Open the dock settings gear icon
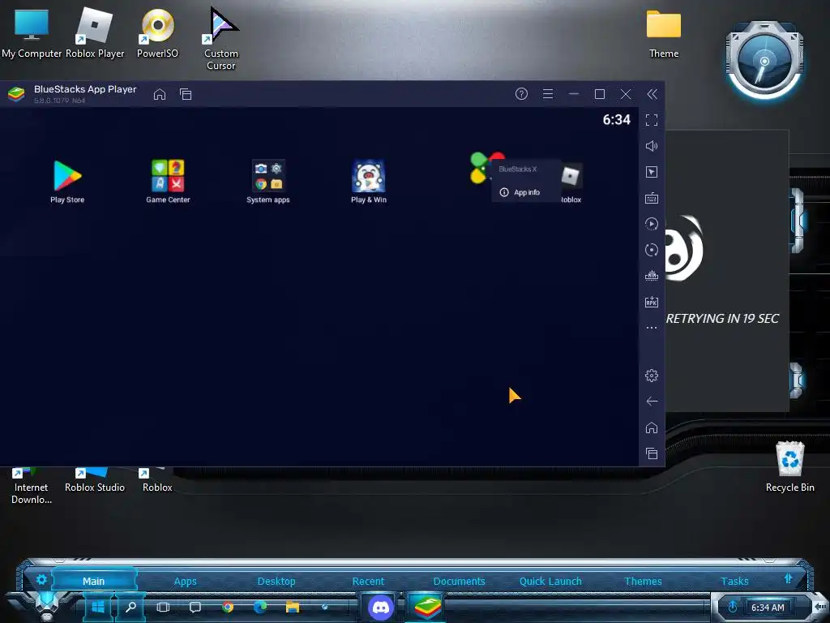This screenshot has width=830, height=623. pos(41,579)
